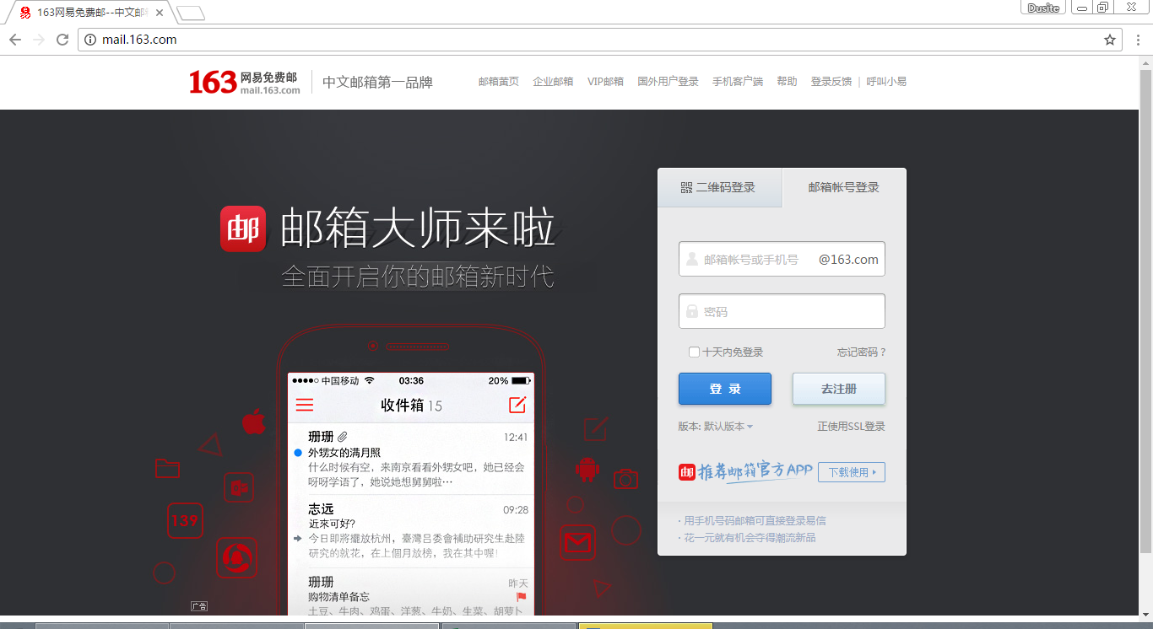Click the paperclip icon beside 珊珊
This screenshot has width=1153, height=629.
click(x=343, y=437)
